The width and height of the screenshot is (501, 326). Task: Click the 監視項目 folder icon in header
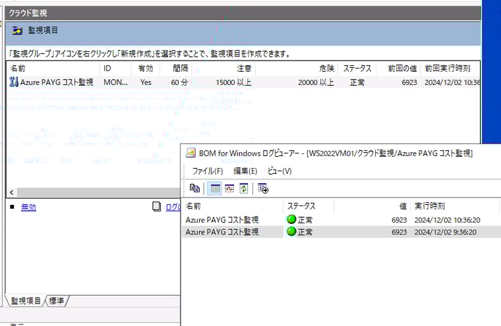tap(17, 31)
